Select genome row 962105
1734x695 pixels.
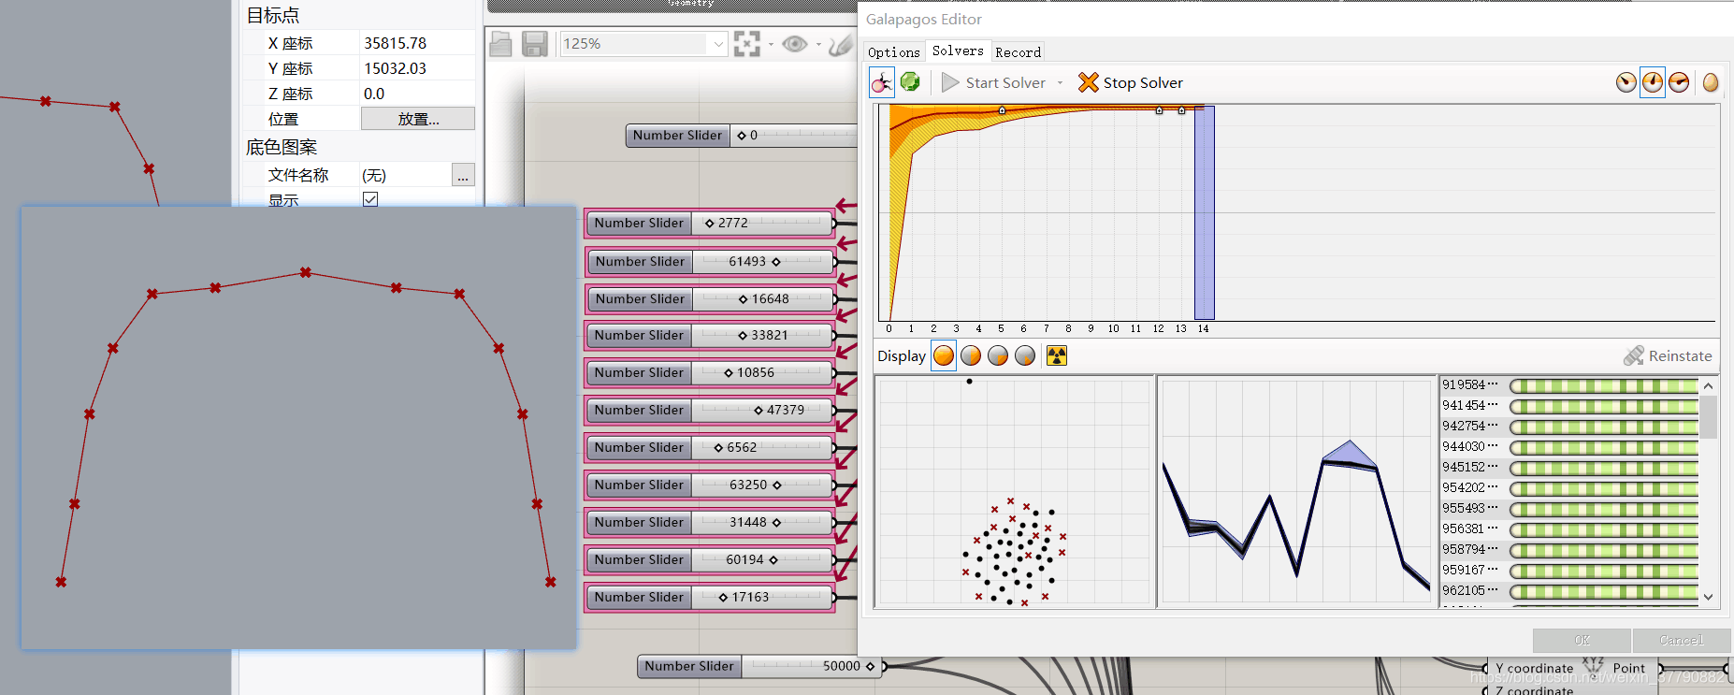[1568, 590]
